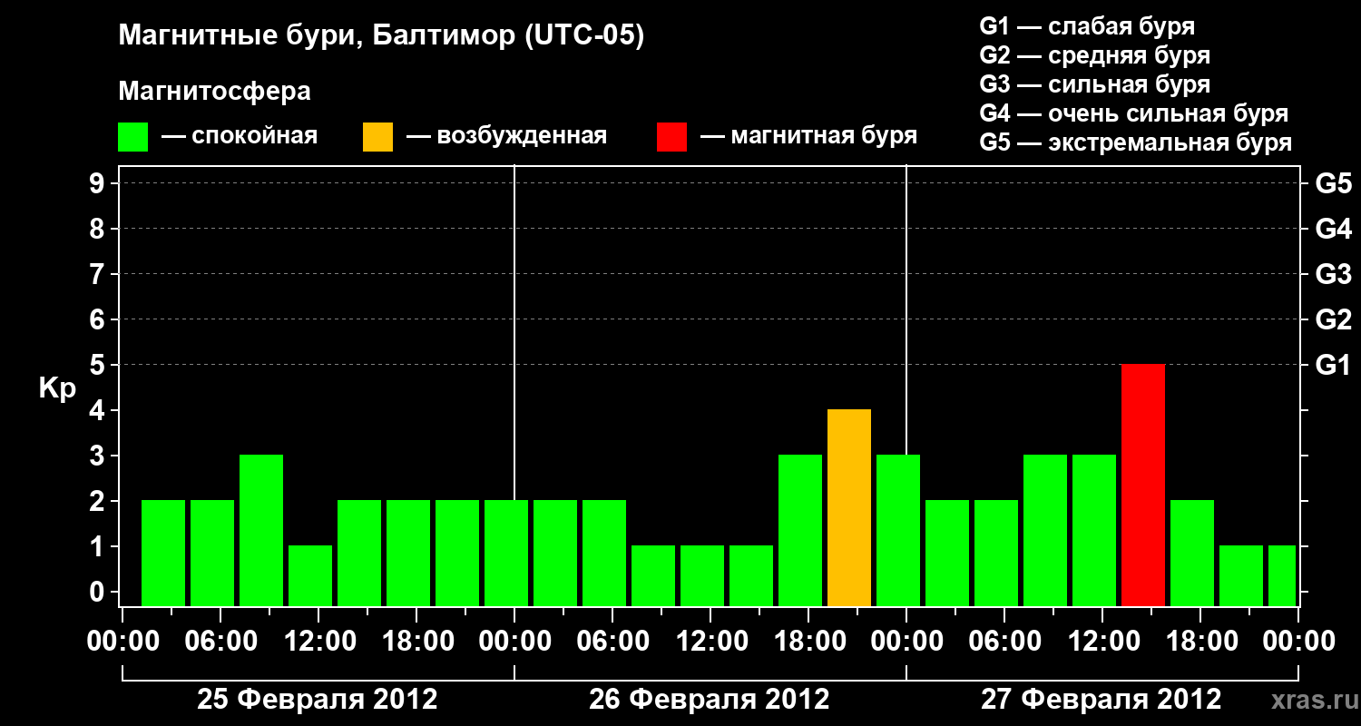Click '12:00' time label above 25 Февраля
1361x726 pixels.
tap(318, 642)
